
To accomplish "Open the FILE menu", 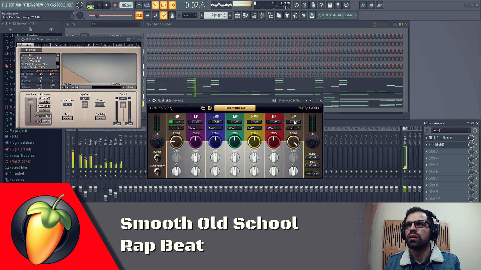I will pyautogui.click(x=5, y=5).
